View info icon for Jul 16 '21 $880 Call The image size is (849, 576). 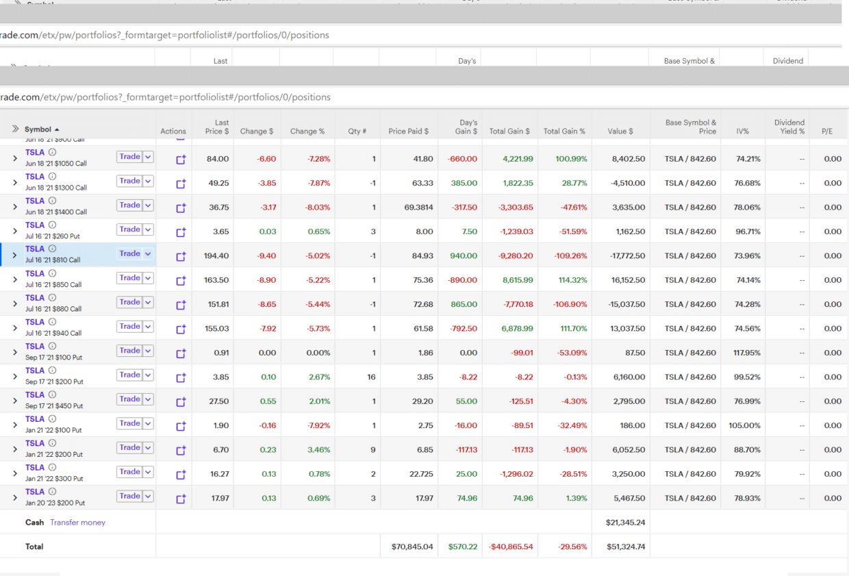click(x=52, y=298)
